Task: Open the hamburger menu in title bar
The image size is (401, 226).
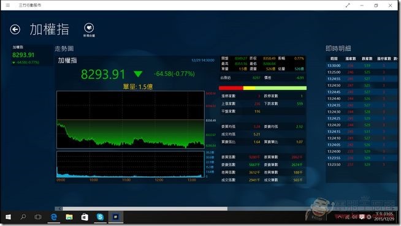Action: pos(8,5)
